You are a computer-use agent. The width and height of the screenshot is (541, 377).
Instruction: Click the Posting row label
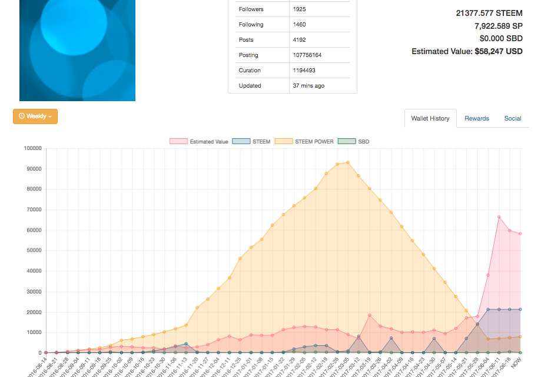pyautogui.click(x=248, y=55)
